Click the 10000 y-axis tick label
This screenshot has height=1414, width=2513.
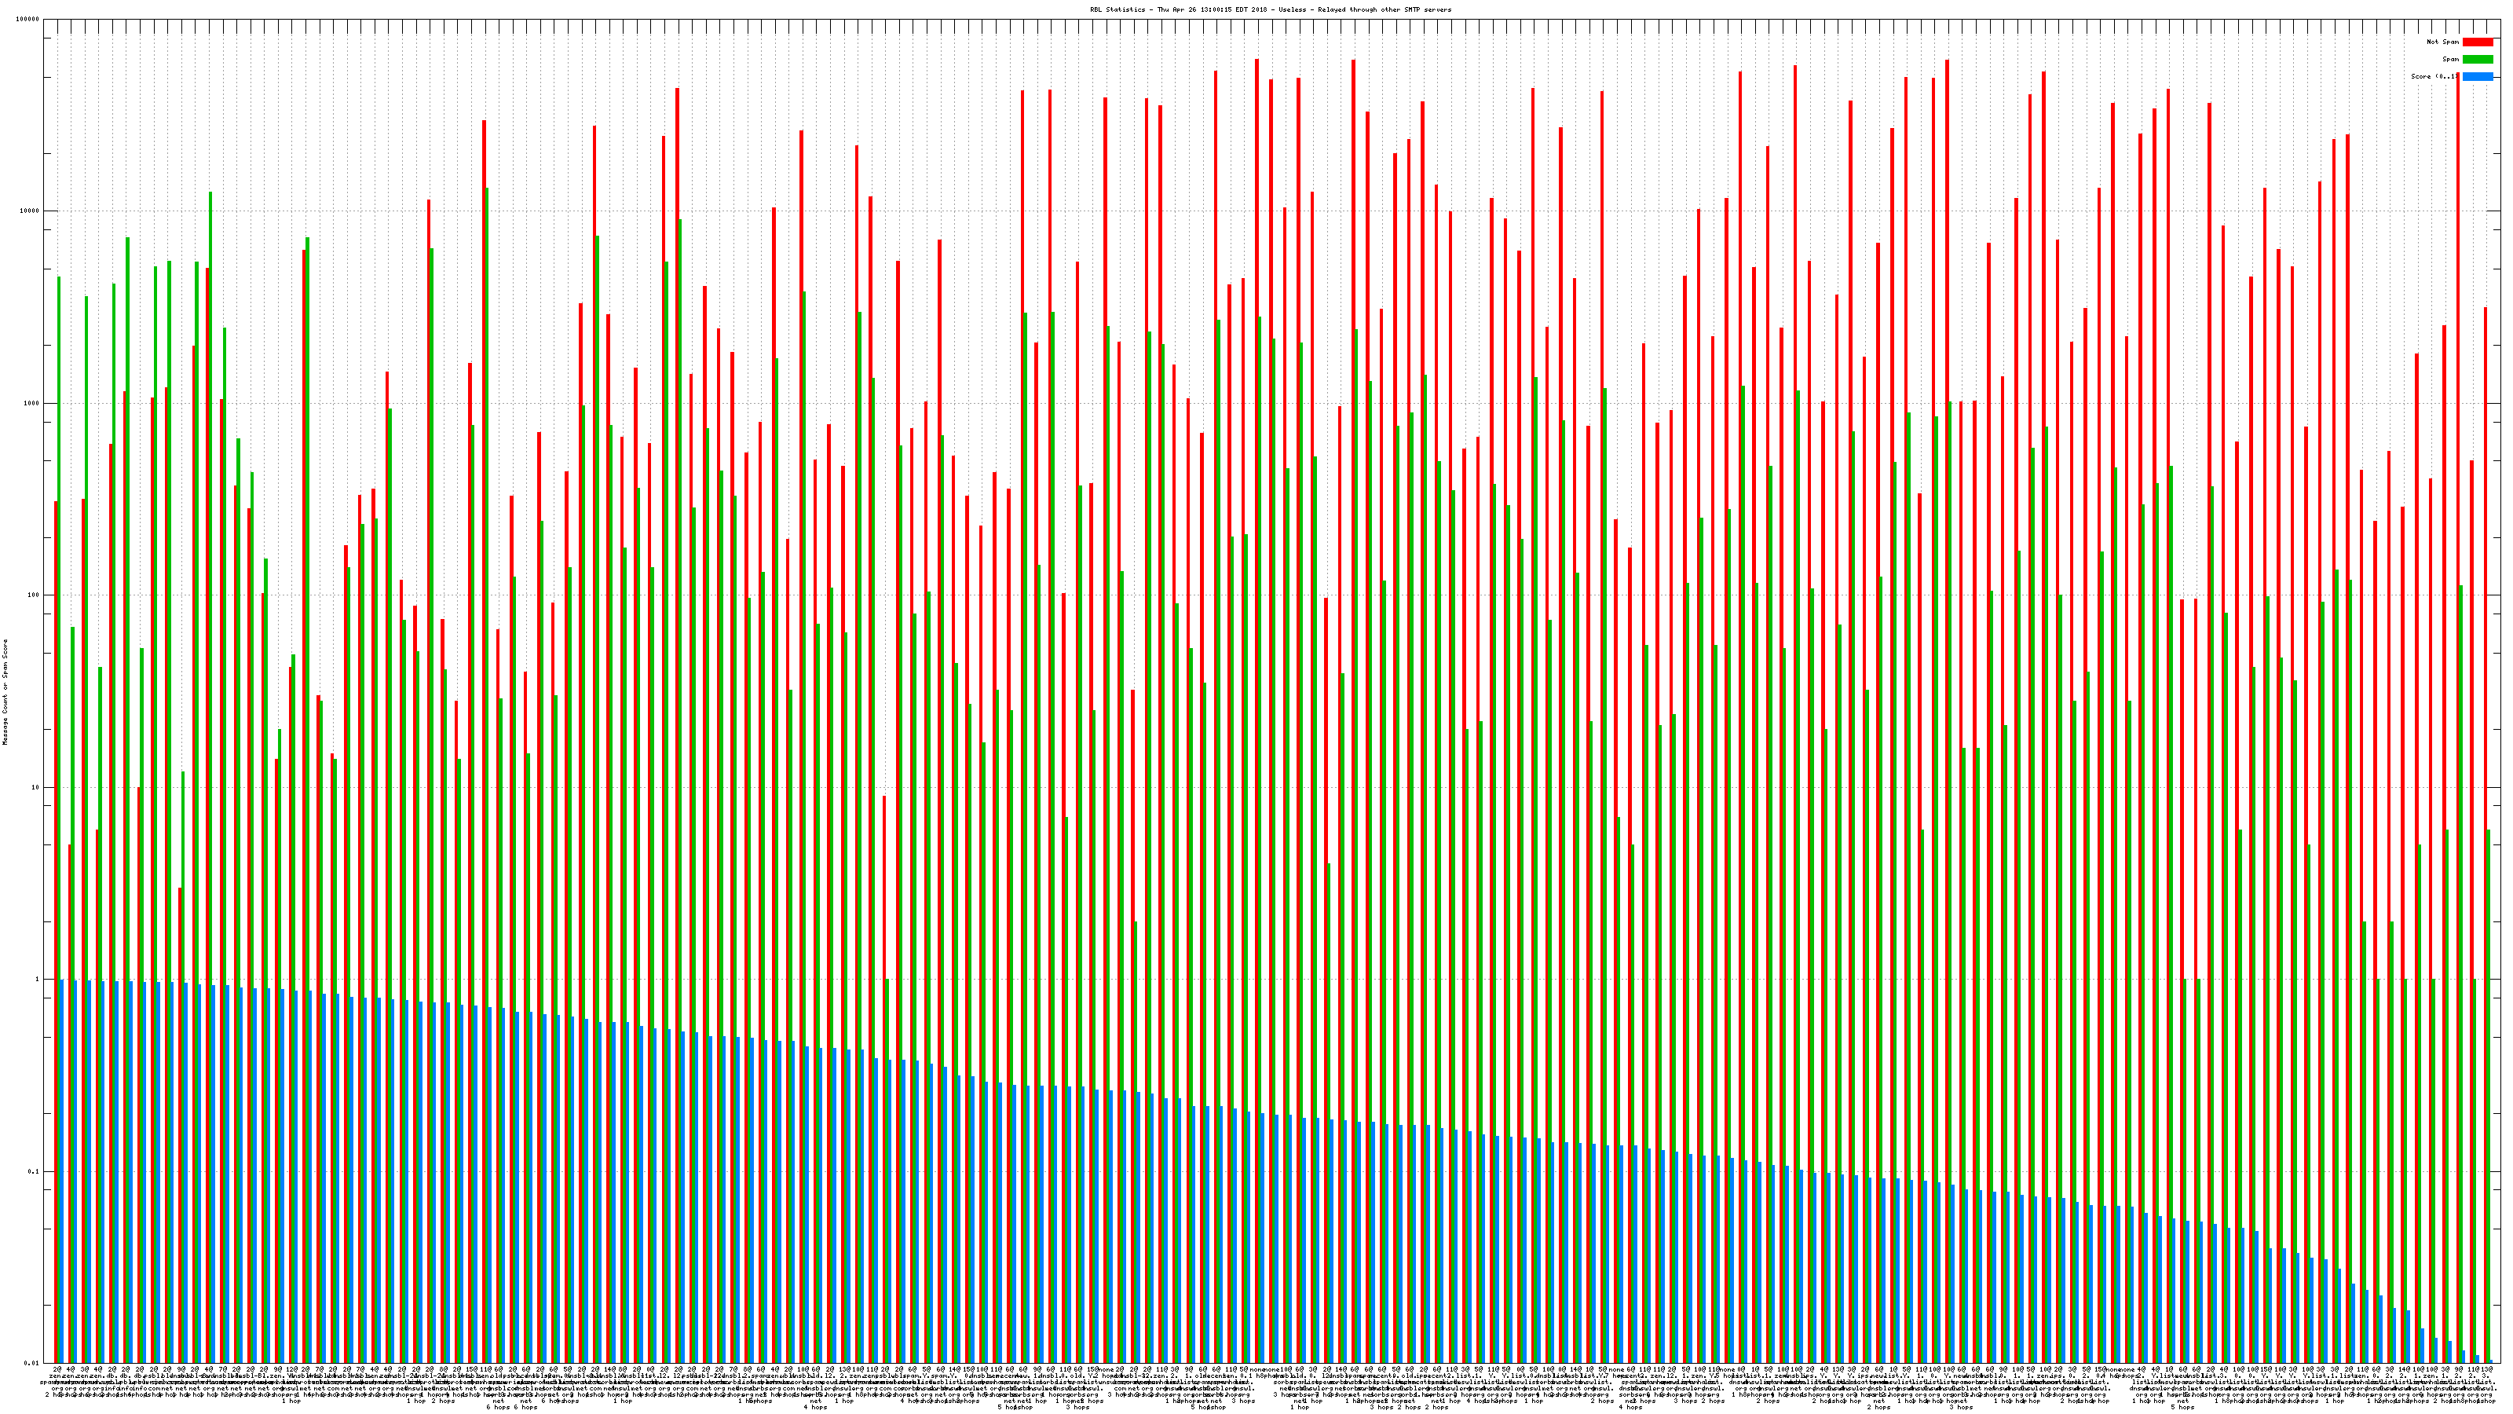(31, 212)
